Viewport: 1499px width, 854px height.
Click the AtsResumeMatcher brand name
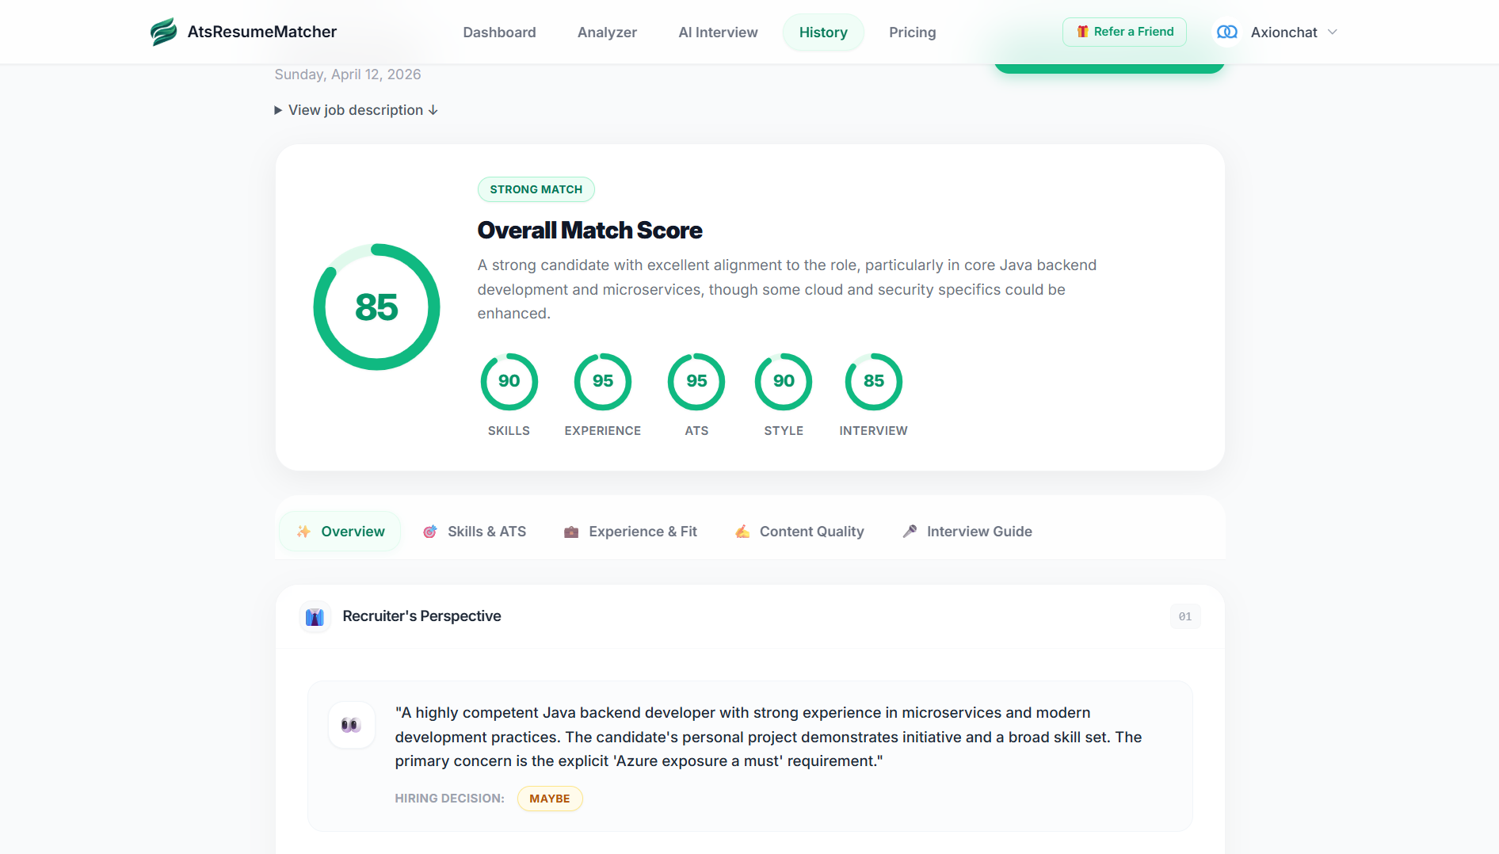262,32
